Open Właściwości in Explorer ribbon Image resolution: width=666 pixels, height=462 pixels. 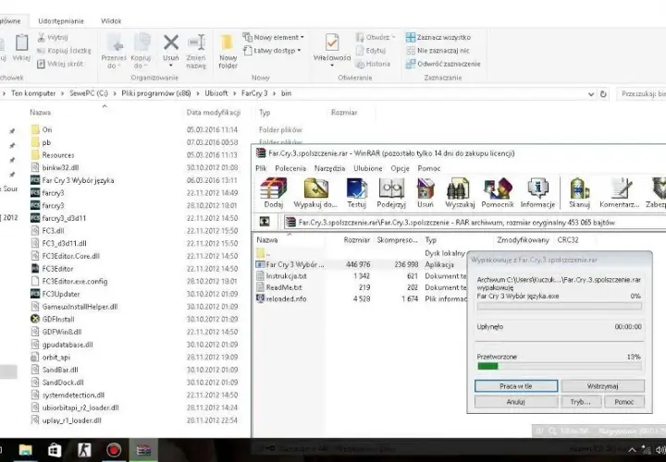(x=332, y=50)
